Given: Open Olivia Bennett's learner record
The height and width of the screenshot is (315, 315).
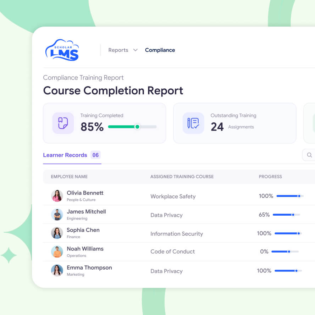Looking at the screenshot, I should point(85,193).
